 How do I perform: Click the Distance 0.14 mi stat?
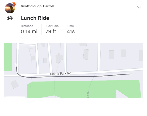[x=29, y=29]
